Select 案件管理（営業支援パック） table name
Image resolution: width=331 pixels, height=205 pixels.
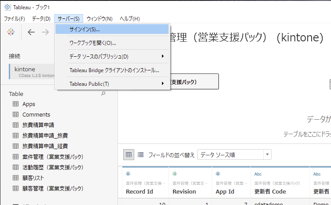pyautogui.click(x=53, y=157)
